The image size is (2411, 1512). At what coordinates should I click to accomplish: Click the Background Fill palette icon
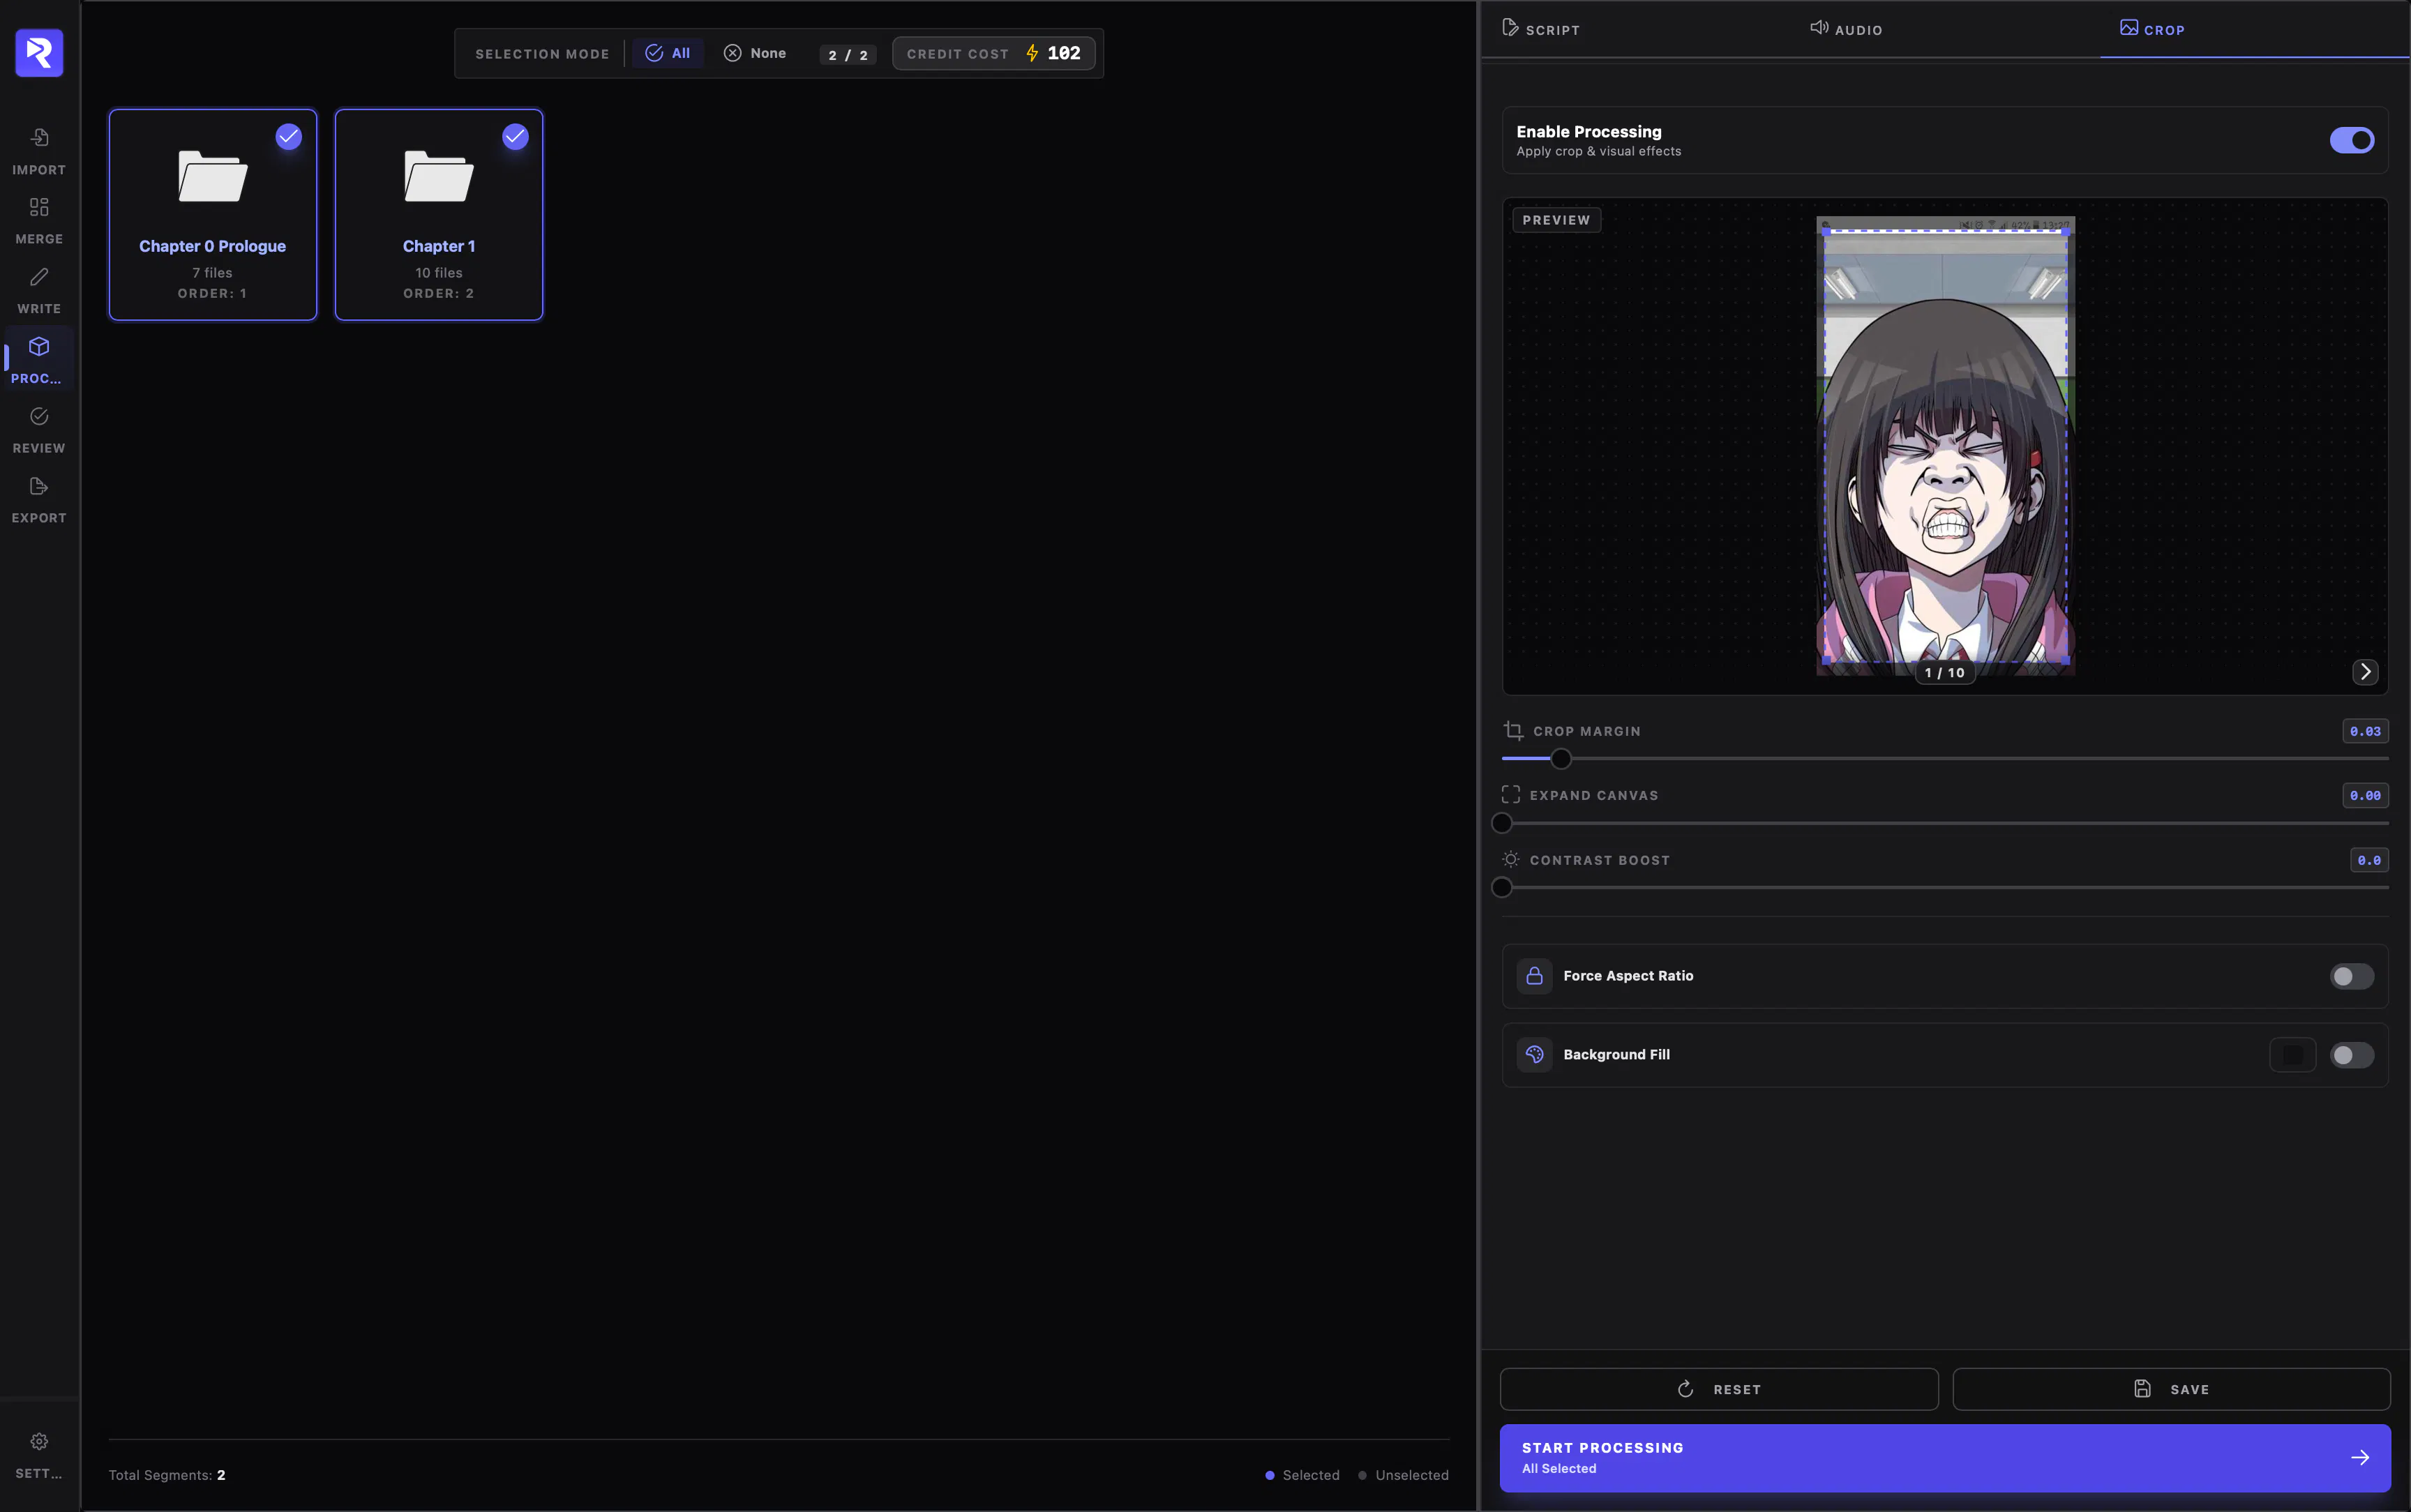[1535, 1055]
